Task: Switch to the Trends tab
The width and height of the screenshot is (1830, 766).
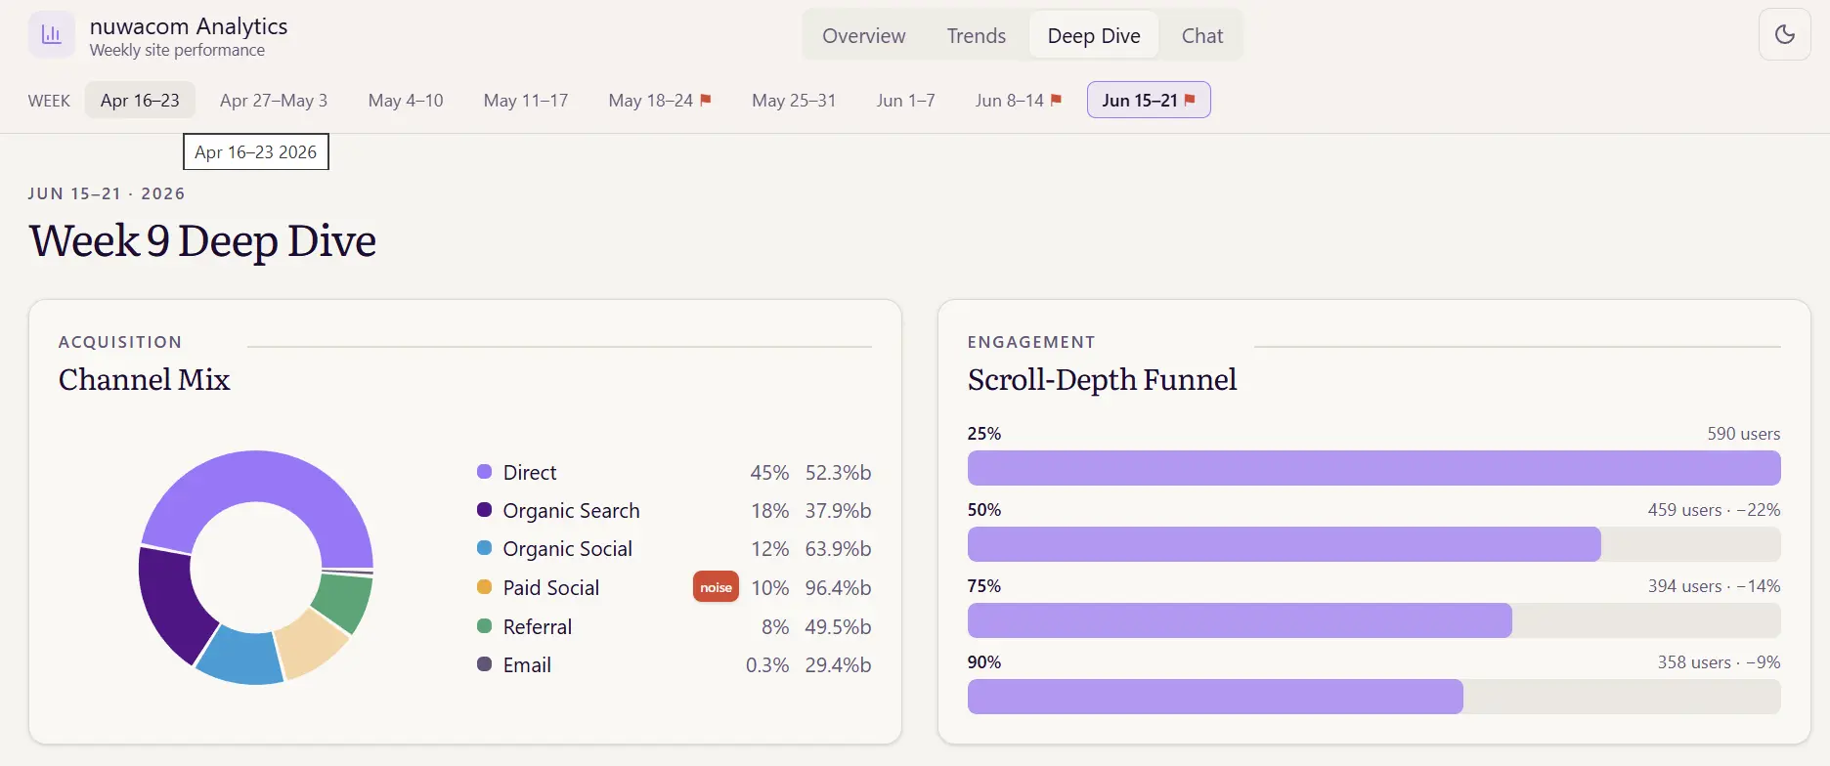Action: pos(976,36)
